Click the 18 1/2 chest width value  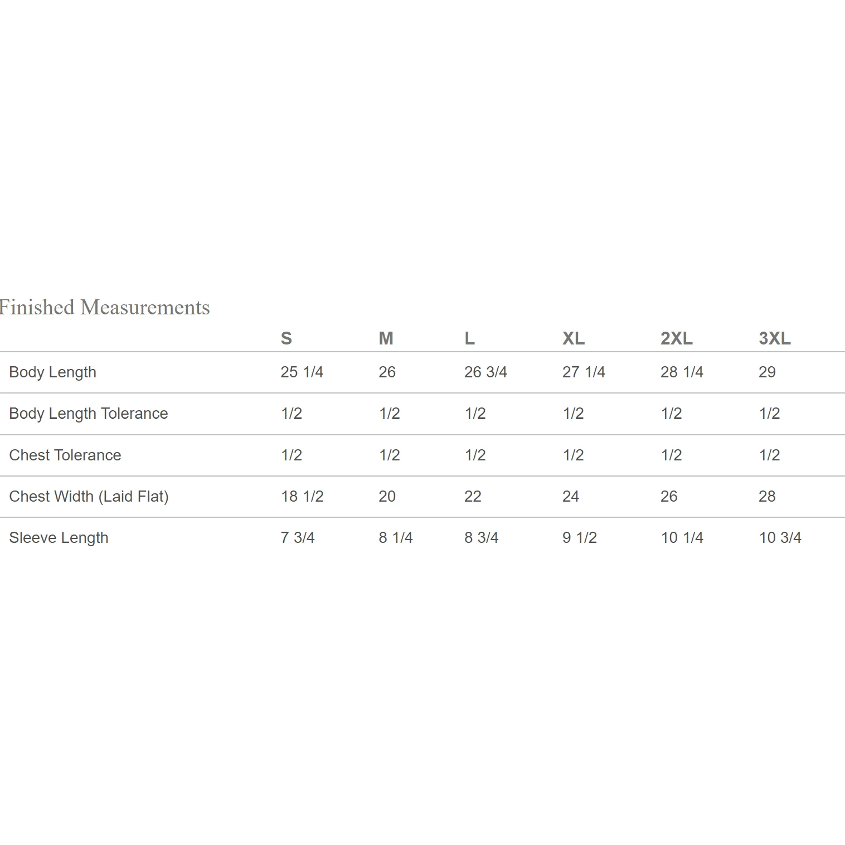click(x=302, y=496)
